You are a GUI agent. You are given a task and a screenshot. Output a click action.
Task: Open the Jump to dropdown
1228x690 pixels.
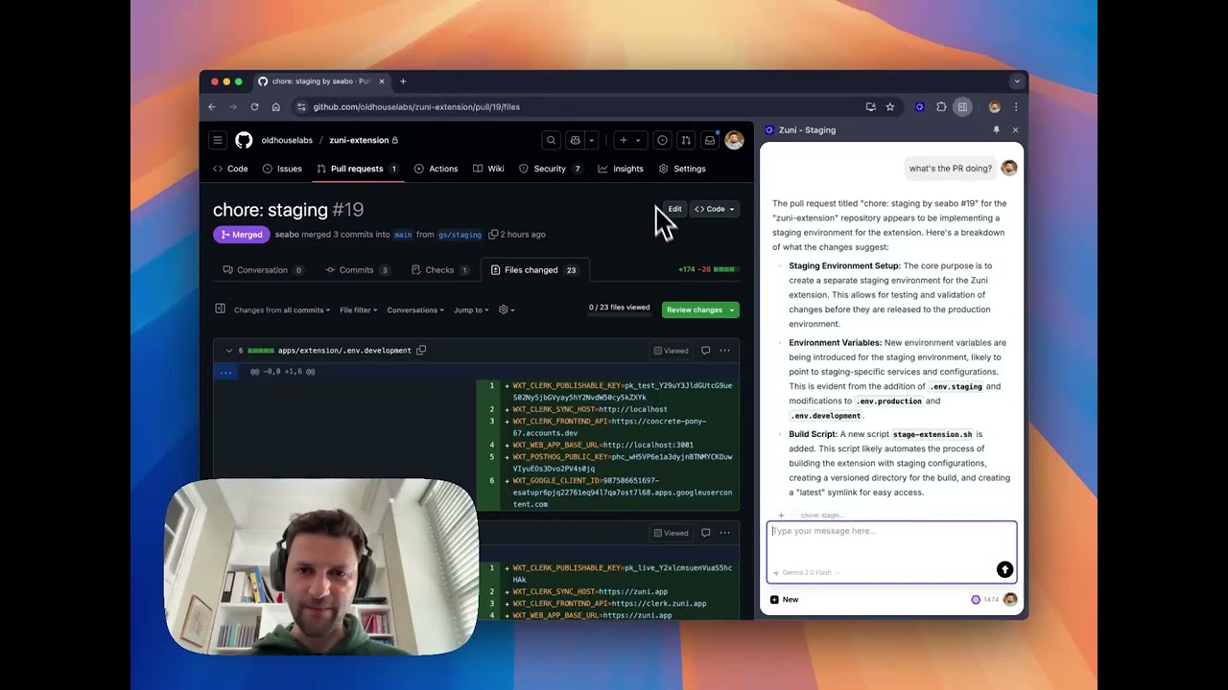(x=471, y=310)
